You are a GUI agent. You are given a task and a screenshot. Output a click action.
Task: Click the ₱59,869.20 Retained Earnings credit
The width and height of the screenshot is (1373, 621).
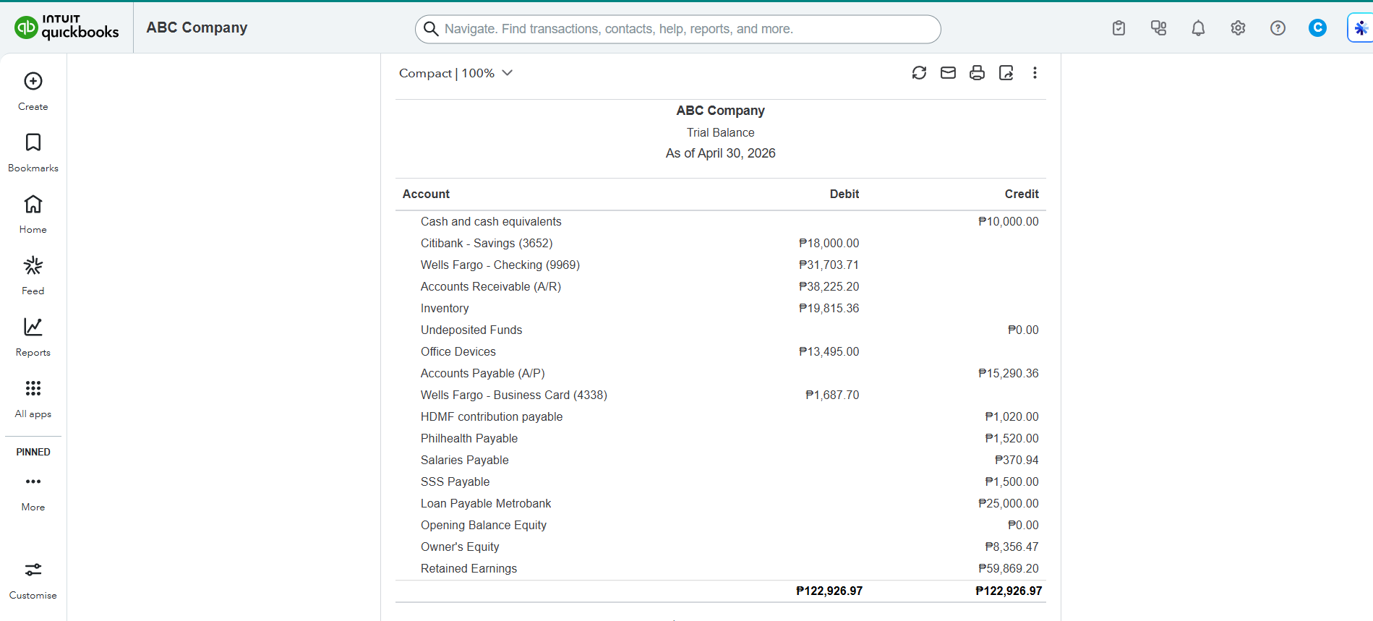1008,568
